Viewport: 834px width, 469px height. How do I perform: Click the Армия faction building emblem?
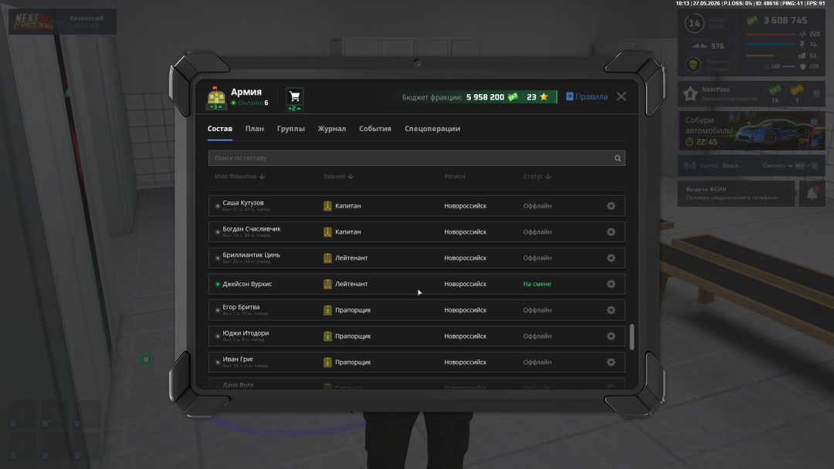pos(216,98)
